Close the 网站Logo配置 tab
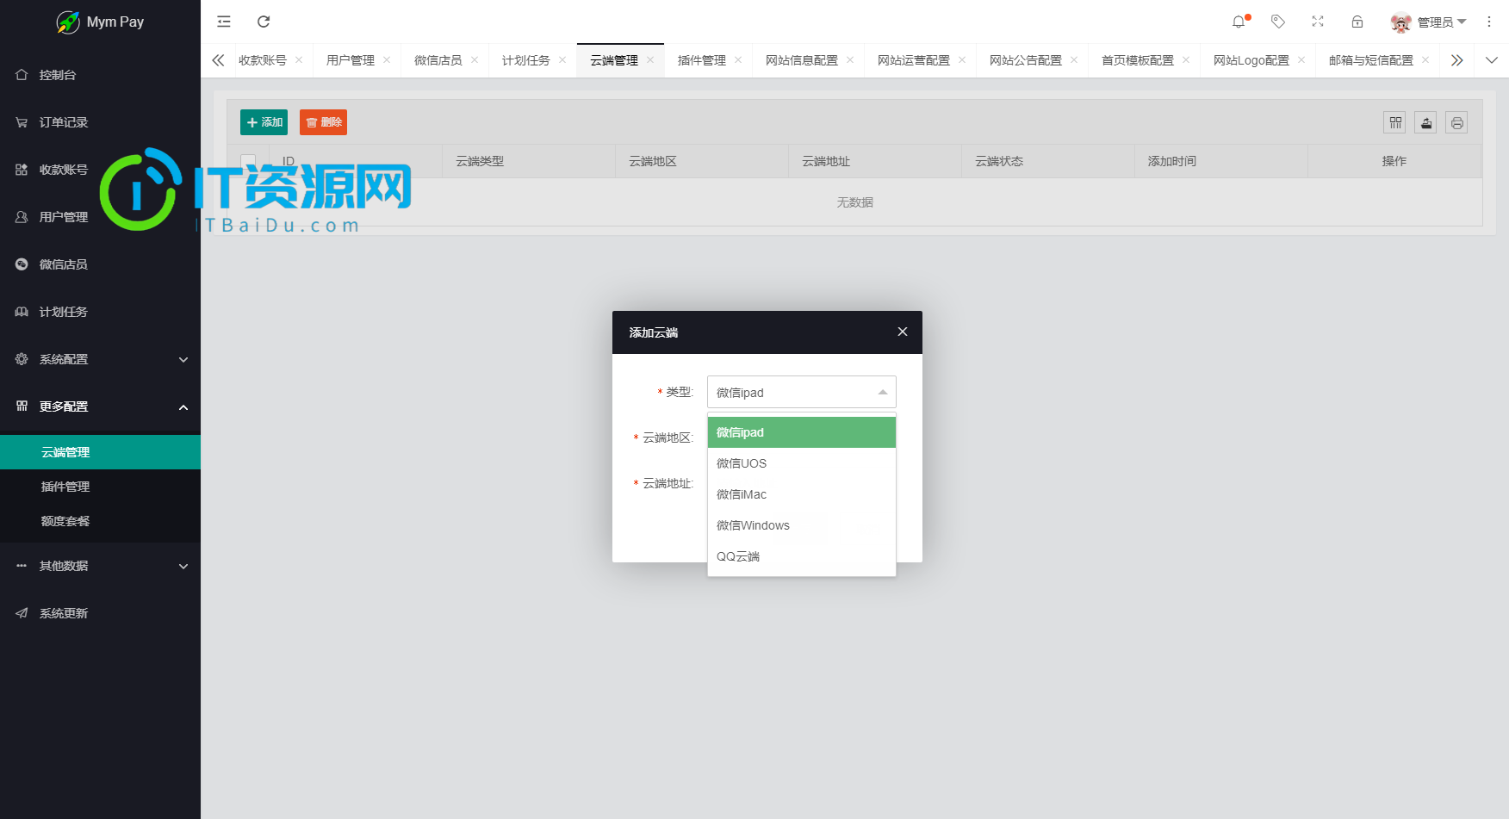This screenshot has width=1509, height=819. [x=1301, y=60]
